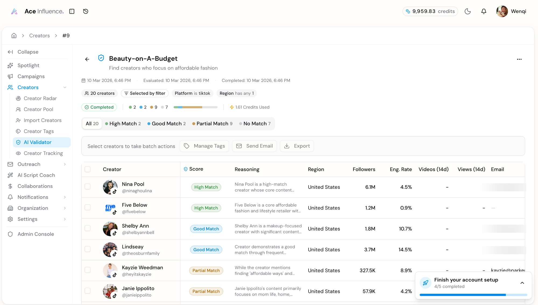Toggle sidebar panel icon beside logo

(x=72, y=11)
